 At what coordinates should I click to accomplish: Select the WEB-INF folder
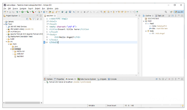pyautogui.click(x=19, y=54)
